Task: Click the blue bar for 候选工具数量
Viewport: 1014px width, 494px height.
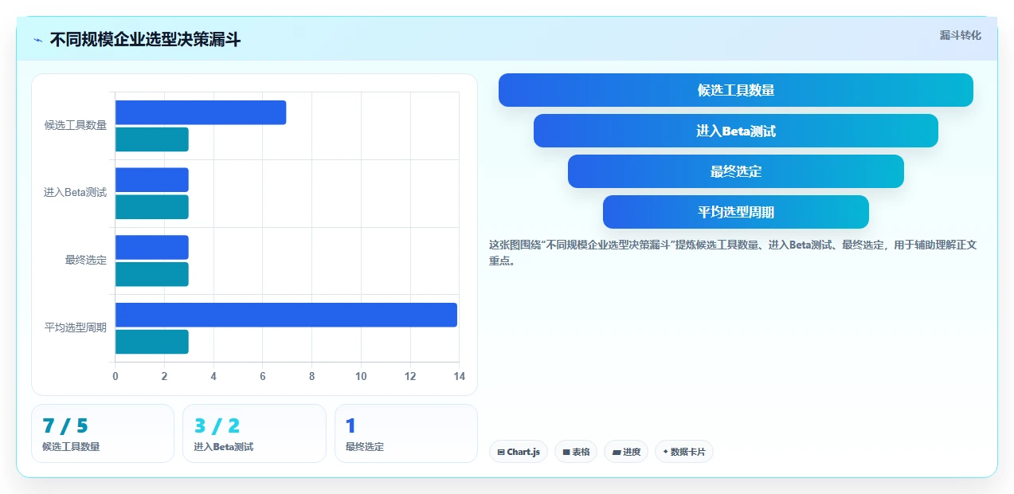Action: coord(201,113)
